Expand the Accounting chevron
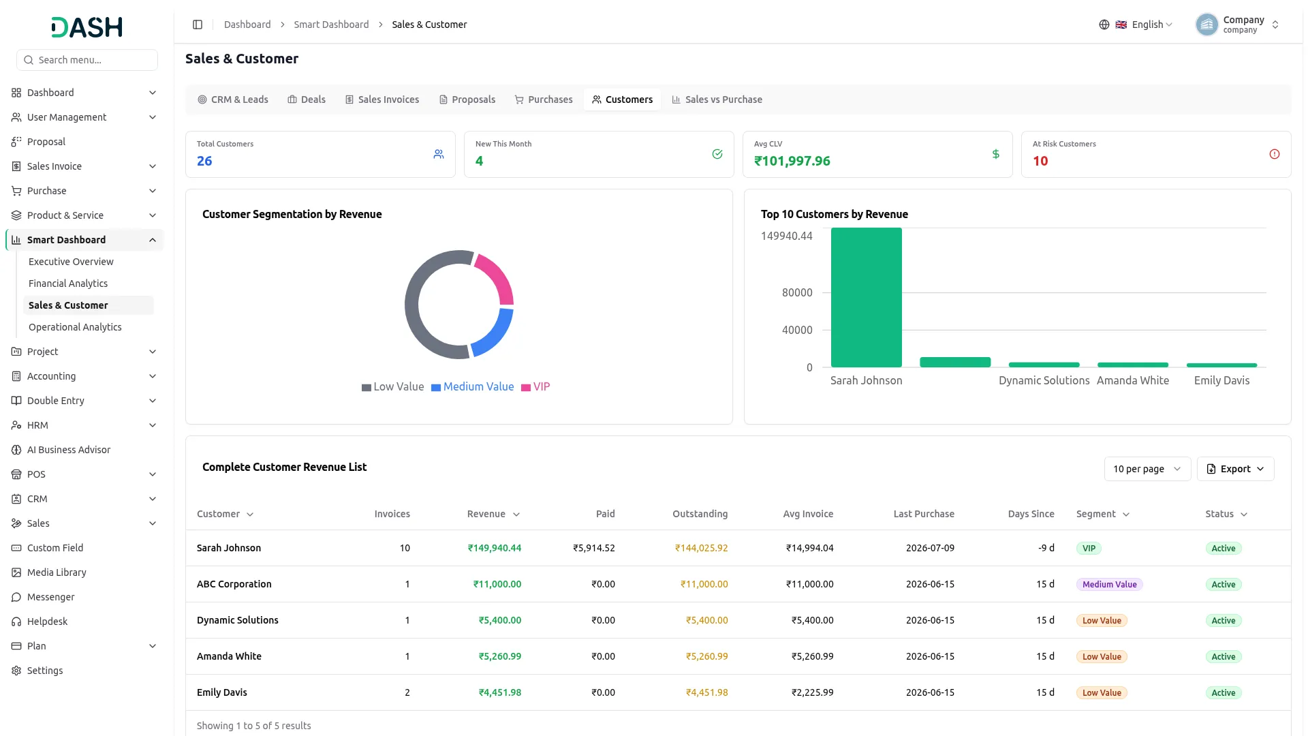Image resolution: width=1308 pixels, height=736 pixels. [153, 376]
